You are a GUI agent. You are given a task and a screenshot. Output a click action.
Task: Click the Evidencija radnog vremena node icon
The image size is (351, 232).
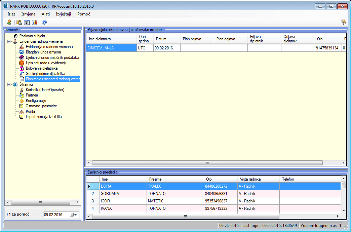[x=15, y=41]
